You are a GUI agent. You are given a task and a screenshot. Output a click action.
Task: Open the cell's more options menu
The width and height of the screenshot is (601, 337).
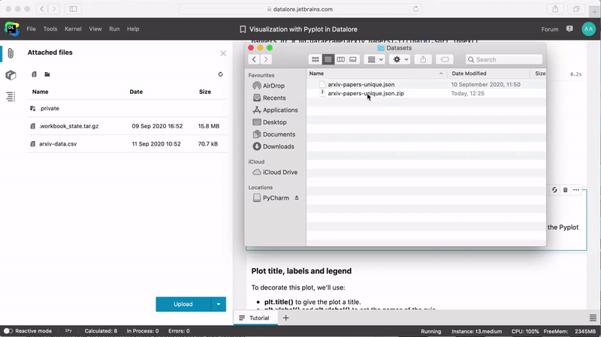click(576, 190)
